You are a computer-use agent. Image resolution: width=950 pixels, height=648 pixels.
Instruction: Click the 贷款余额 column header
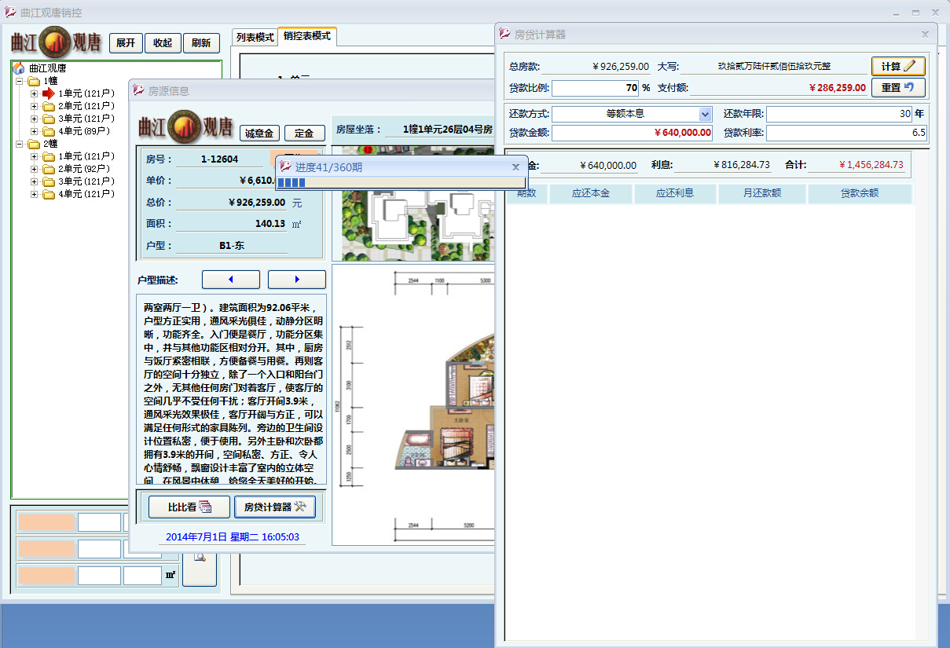click(x=860, y=193)
